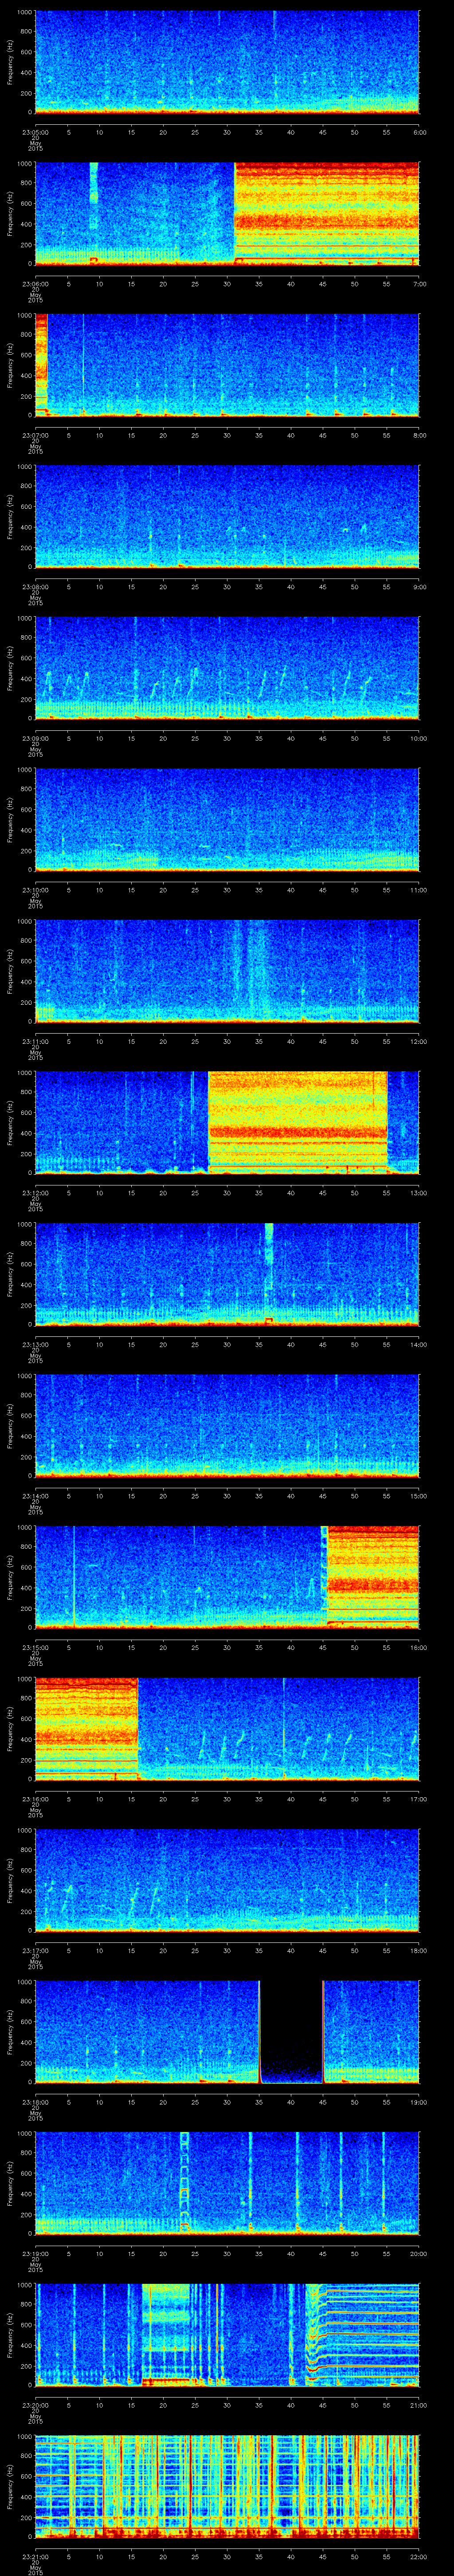The height and width of the screenshot is (2576, 454).
Task: Click the red-yellow noise block in the 23:12:00 spectrogram
Action: click(x=297, y=1122)
